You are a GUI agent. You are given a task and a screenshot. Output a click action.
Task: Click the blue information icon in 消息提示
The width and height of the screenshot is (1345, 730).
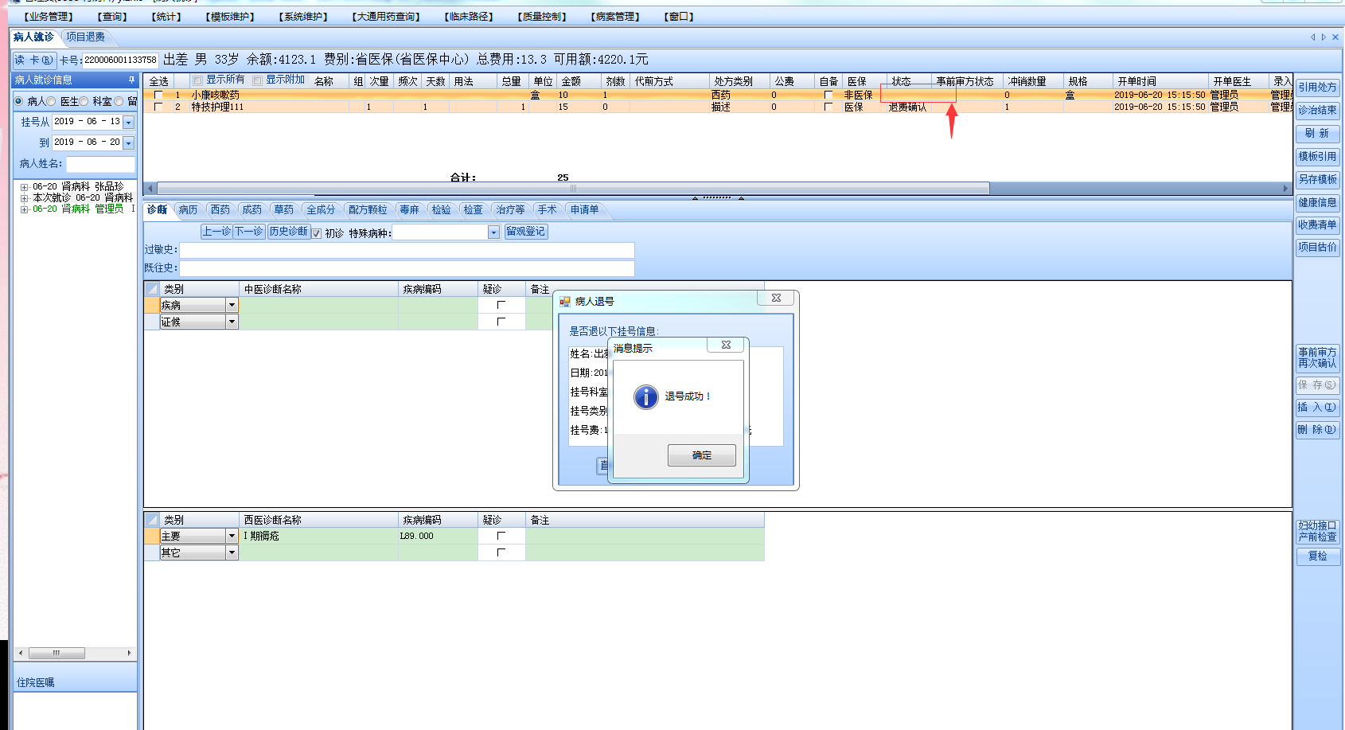(646, 396)
